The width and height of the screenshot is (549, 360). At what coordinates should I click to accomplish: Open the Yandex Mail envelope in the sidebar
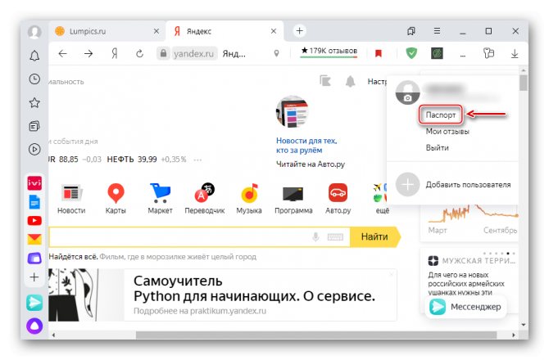click(x=34, y=240)
